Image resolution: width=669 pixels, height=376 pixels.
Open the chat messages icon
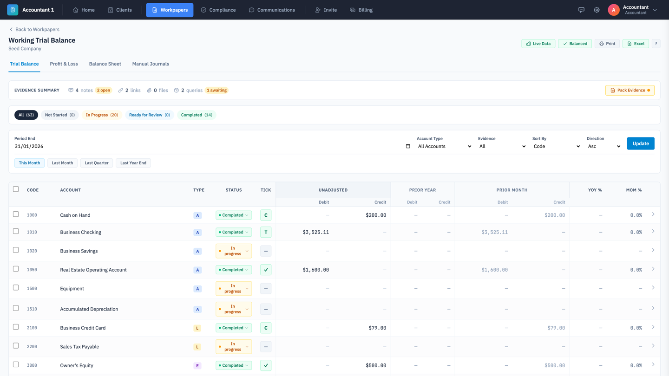point(581,10)
